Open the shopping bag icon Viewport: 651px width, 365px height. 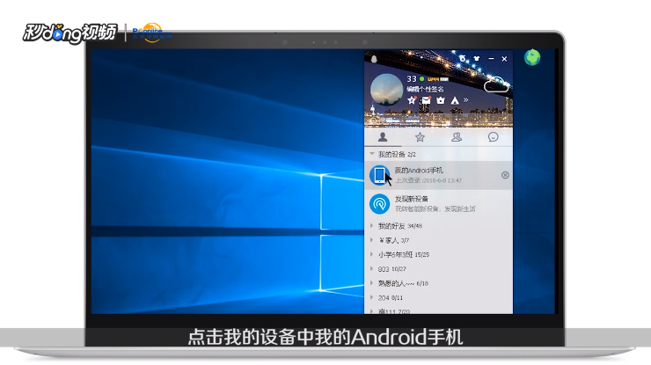[x=441, y=100]
